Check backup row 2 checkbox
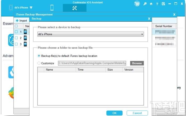This screenshot has height=116, width=186. click(16, 38)
